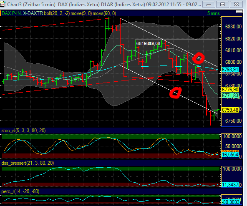This screenshot has width=247, height=206.
Task: Click the 6810,00 price axis value
Action: pos(233,50)
